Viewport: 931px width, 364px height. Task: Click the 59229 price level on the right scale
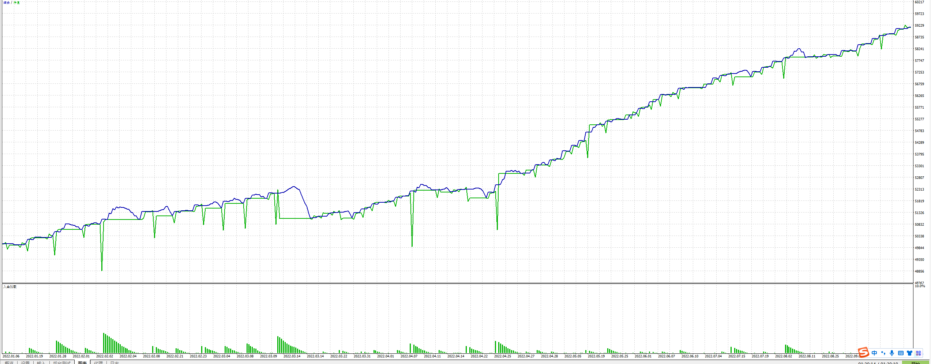(919, 26)
